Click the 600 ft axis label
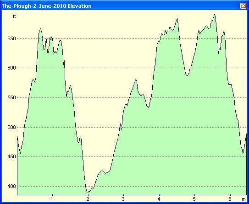Image resolution: width=249 pixels, height=204 pixels. tap(11, 68)
